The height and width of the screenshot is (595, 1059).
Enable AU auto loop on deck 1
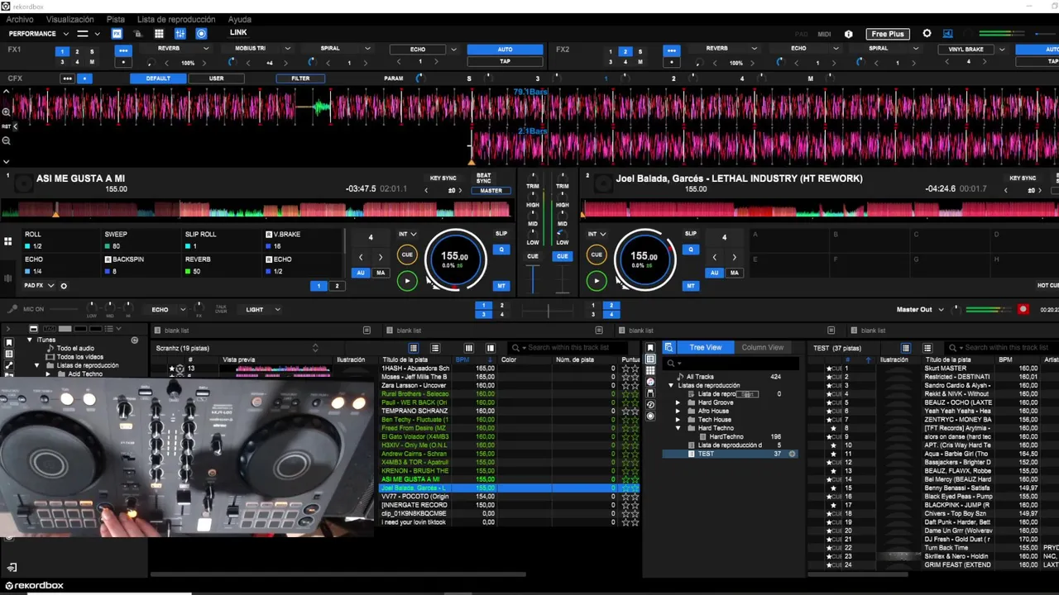point(361,273)
